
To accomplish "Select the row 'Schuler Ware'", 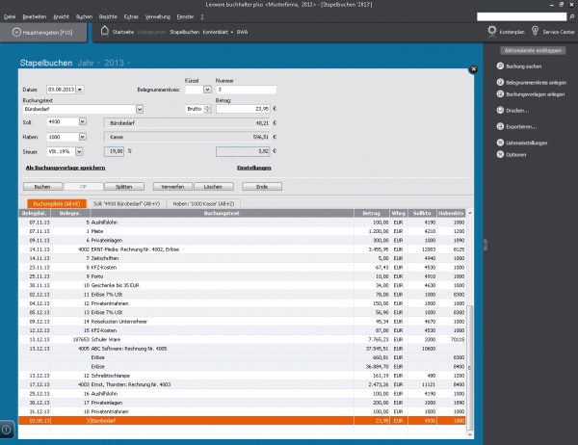I will tap(242, 340).
